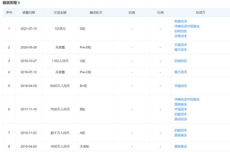Select the date cell 2019-07-12
The image size is (230, 152).
tap(29, 72)
